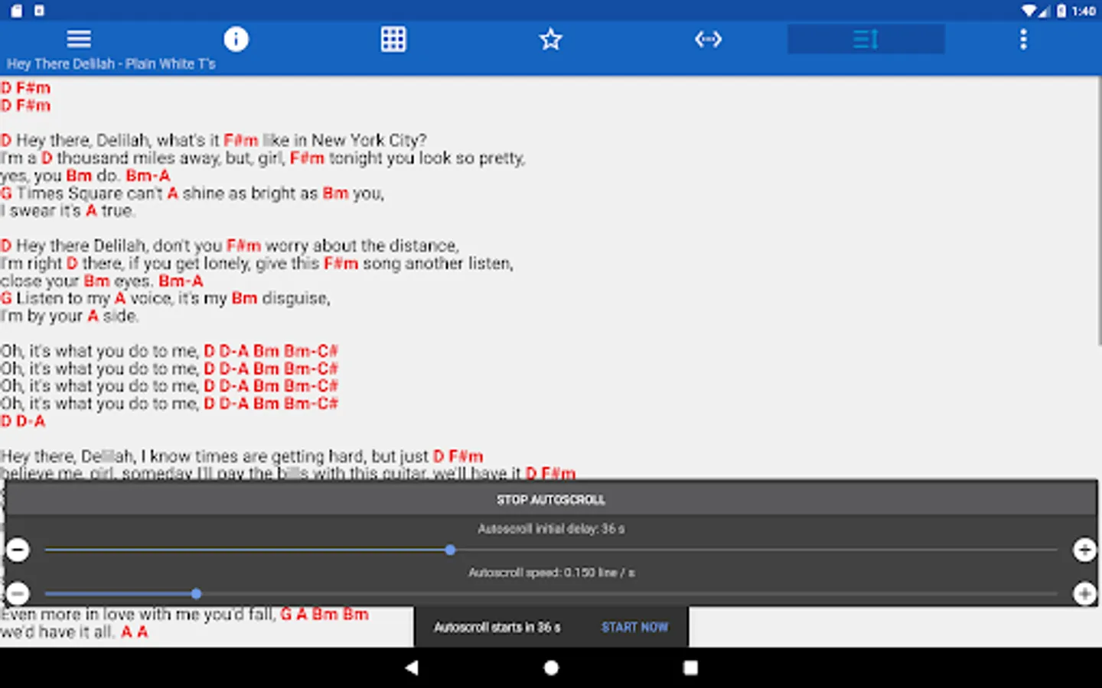1102x688 pixels.
Task: Open the hamburger navigation menu
Action: coord(79,38)
